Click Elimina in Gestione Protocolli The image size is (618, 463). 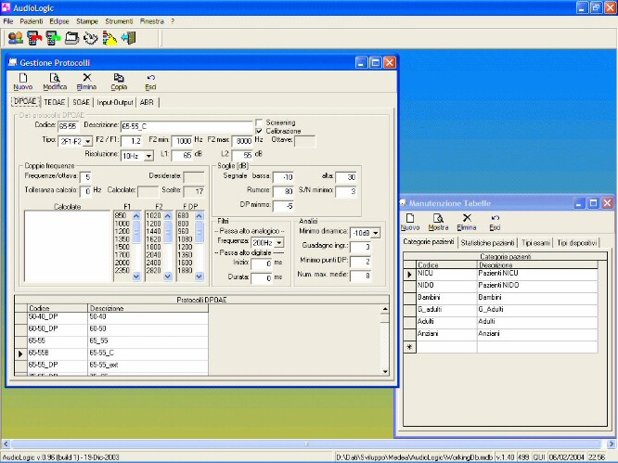[x=86, y=82]
